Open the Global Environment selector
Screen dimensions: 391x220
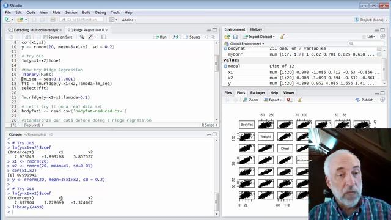pos(244,43)
